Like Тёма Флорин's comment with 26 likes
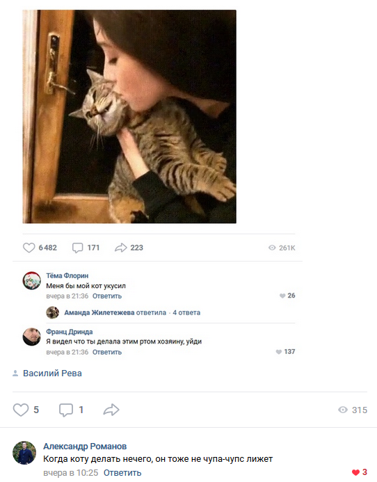The height and width of the screenshot is (482, 377). click(282, 296)
